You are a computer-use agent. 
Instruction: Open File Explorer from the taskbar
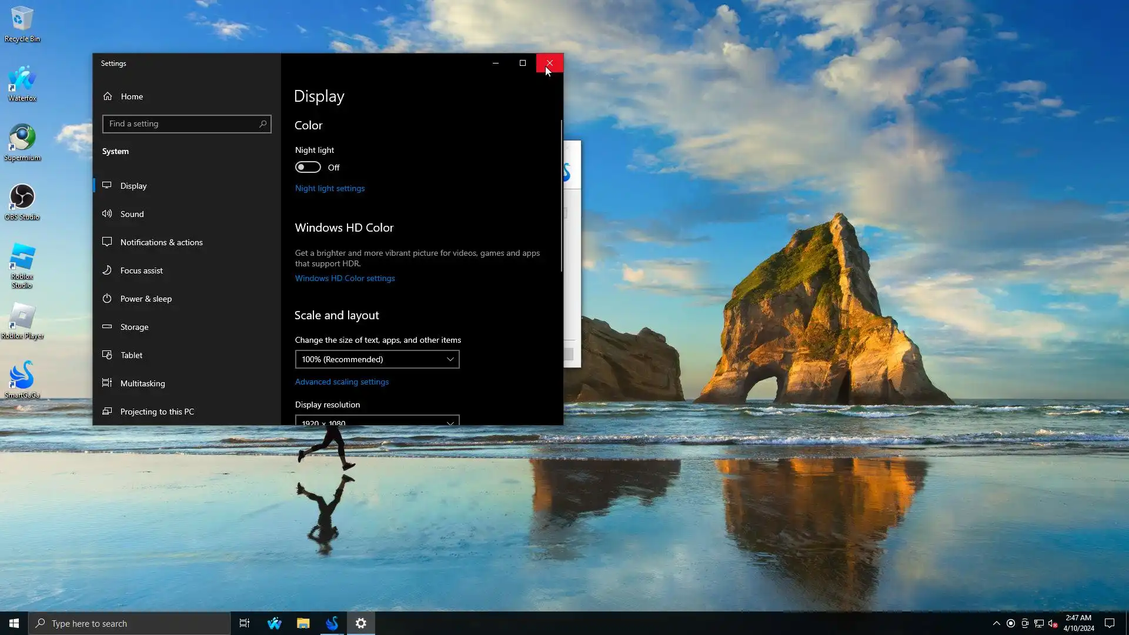tap(303, 623)
